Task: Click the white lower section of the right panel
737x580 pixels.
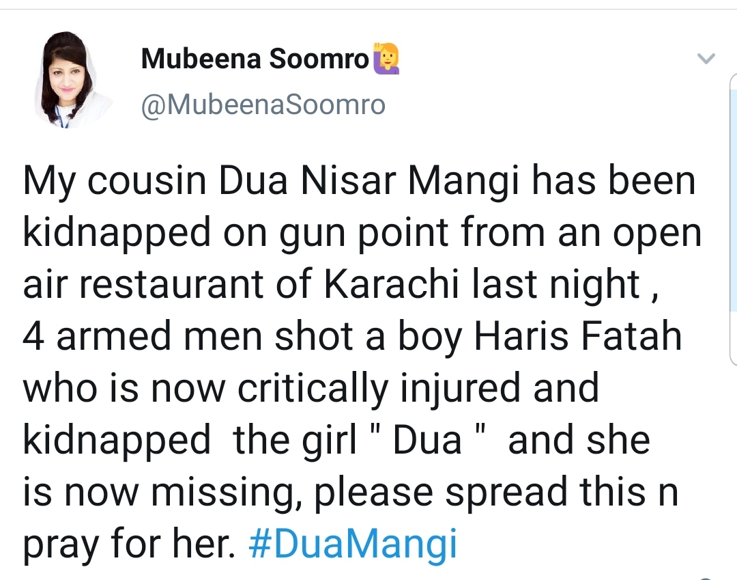Action: tap(733, 337)
